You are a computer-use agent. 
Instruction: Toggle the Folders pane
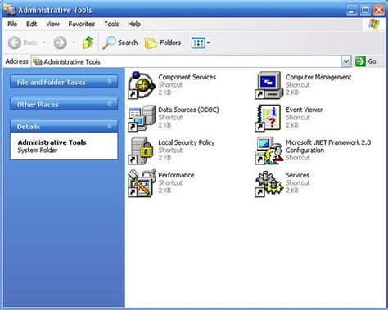coord(163,43)
